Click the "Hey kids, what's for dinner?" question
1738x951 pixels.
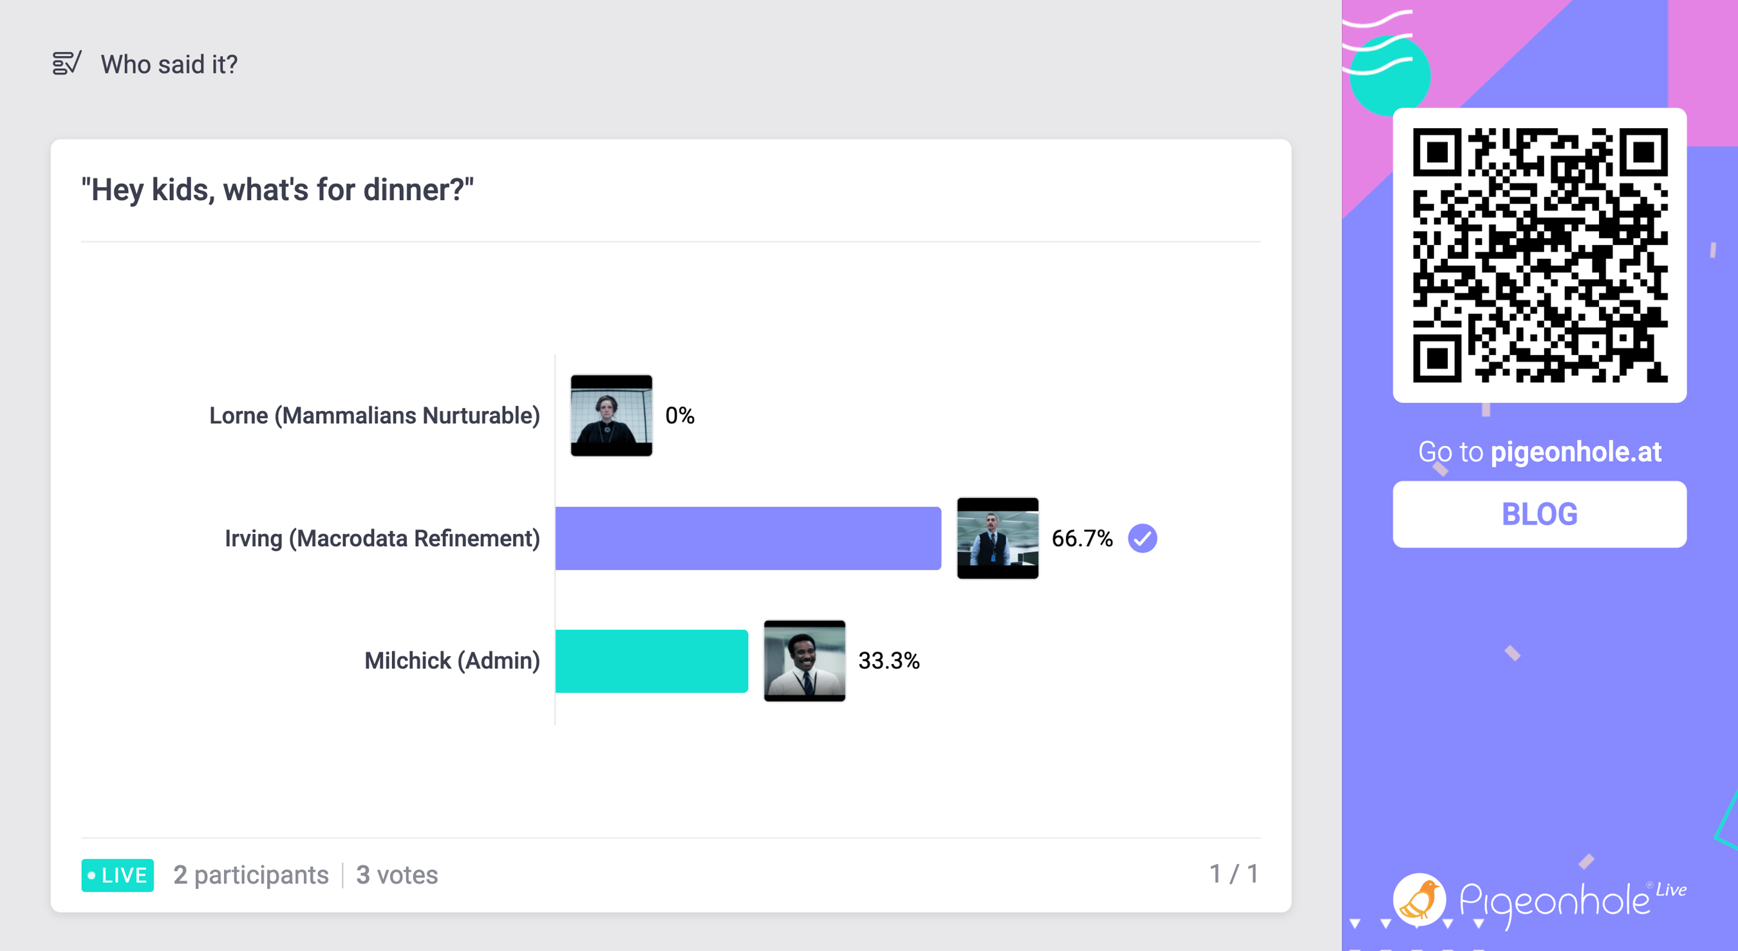pyautogui.click(x=277, y=190)
